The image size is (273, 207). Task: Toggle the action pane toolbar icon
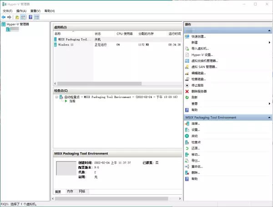36,17
